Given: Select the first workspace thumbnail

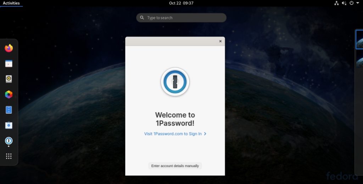Looking at the screenshot, I should pos(359,39).
